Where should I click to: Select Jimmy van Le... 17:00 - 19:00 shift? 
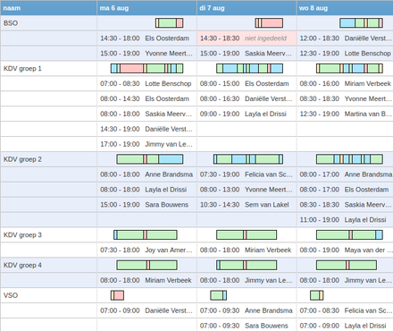click(x=146, y=144)
